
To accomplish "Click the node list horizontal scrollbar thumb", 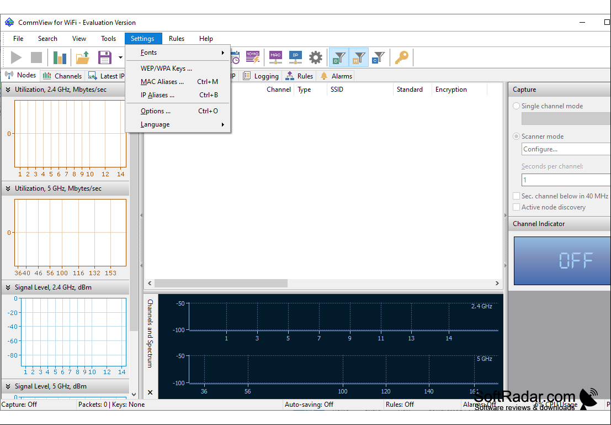I will 221,284.
